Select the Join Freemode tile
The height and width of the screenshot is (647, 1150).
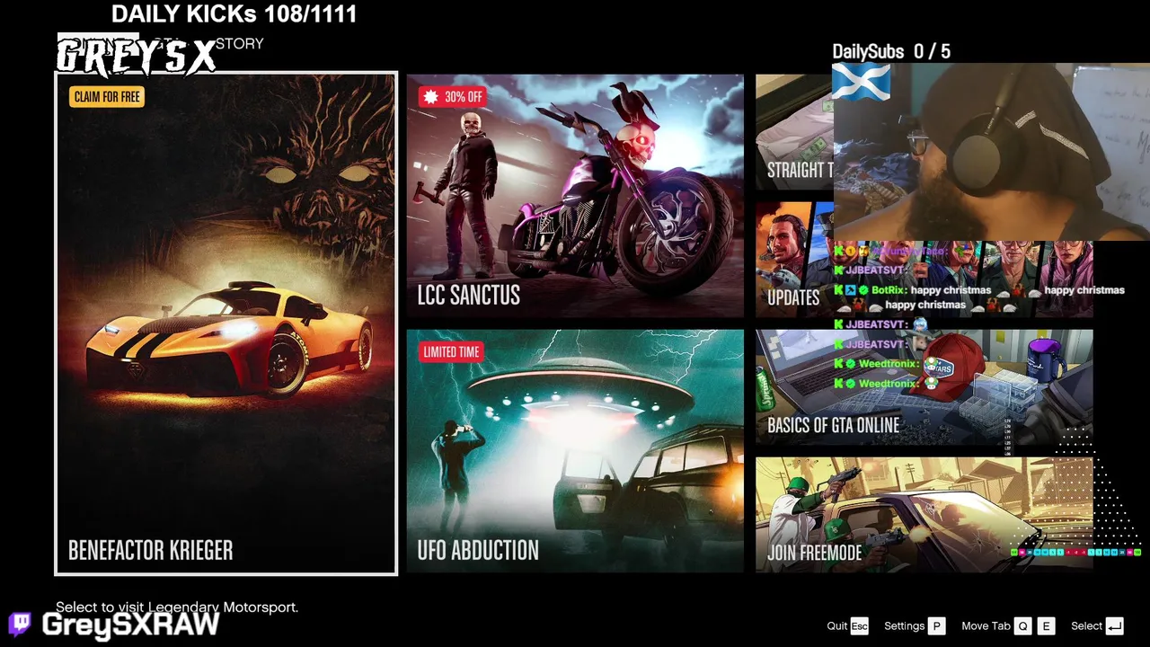[x=924, y=515]
